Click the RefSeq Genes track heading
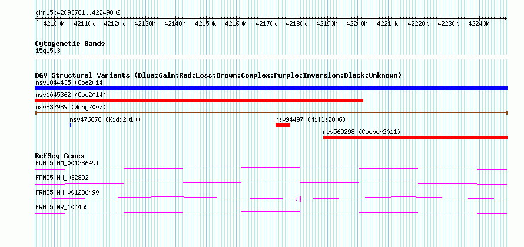The height and width of the screenshot is (247, 524). click(x=59, y=156)
